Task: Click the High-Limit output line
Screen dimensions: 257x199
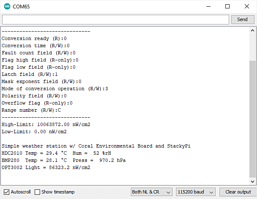Action: pos(46,124)
